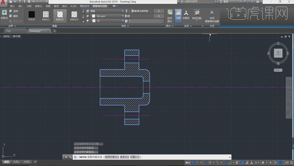Viewport: 294px width, 166px height.
Task: Open status bar customization menu icon
Action: [292, 163]
